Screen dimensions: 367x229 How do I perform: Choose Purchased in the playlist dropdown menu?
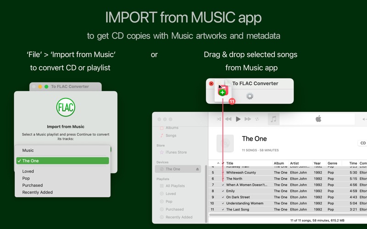[62, 185]
